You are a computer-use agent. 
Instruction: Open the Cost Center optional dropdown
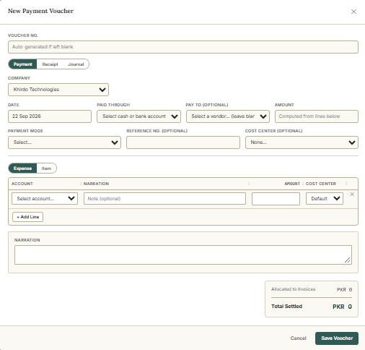302,142
